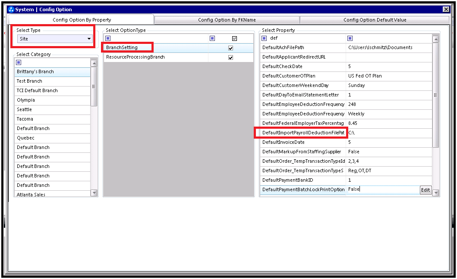Select the DefaultAchFilePath property
457x279 pixels.
coord(346,47)
